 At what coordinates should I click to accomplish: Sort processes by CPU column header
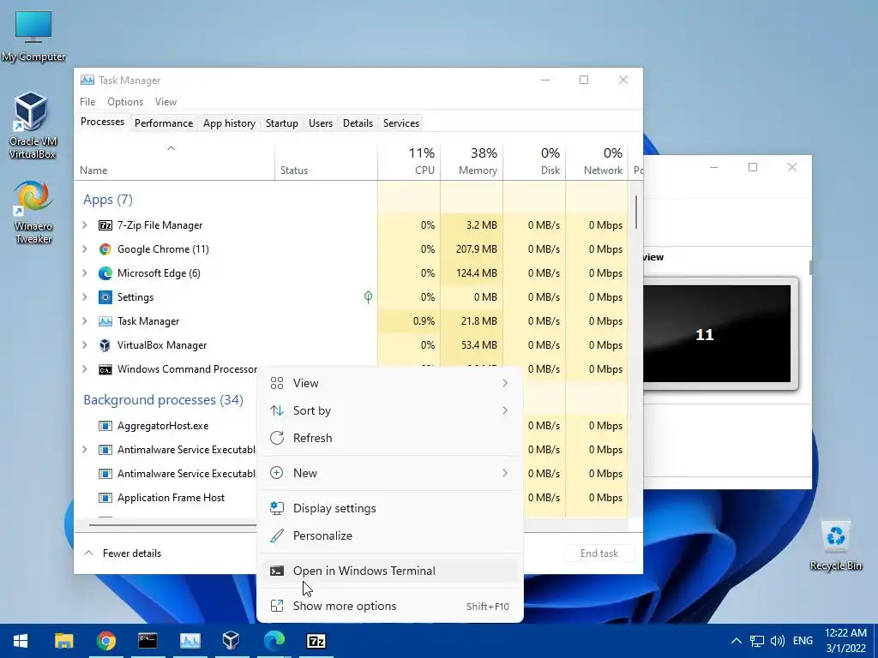click(409, 161)
